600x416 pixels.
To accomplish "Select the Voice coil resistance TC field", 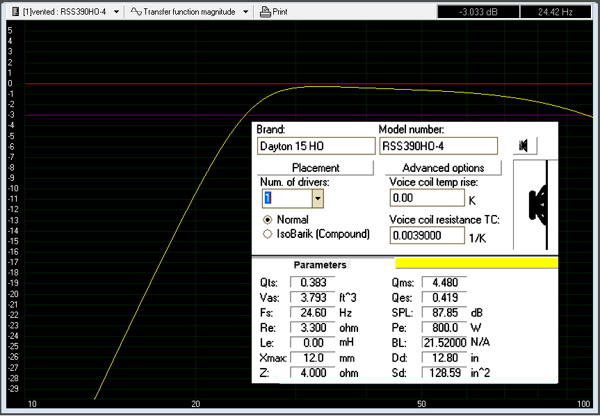I will [x=427, y=235].
